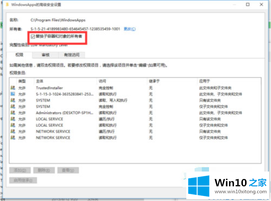Click 此文件夹和子文件夹 applies-to cell
This screenshot has width=271, height=201.
coord(215,88)
